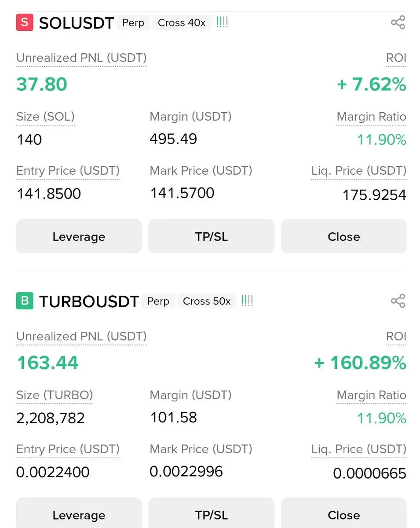Tap SOLUSDT Margin (USDT) label
420x528 pixels.
point(190,117)
